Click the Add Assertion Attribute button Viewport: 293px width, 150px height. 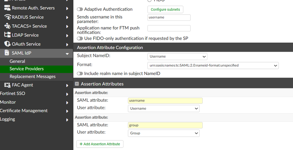[100, 144]
